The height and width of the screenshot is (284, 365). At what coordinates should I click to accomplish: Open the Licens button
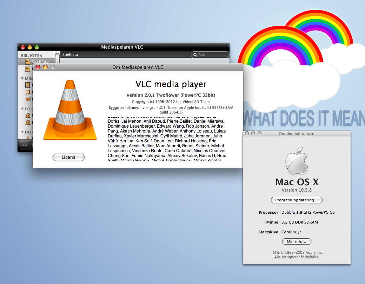68,157
